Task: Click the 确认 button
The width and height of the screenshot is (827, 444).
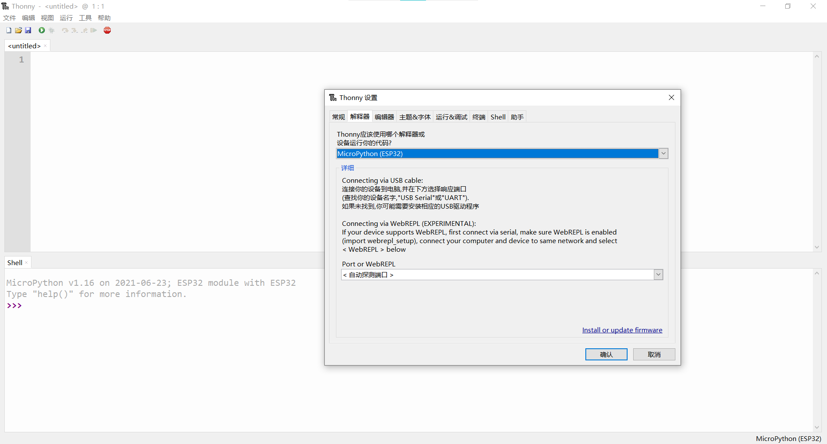Action: pos(606,354)
